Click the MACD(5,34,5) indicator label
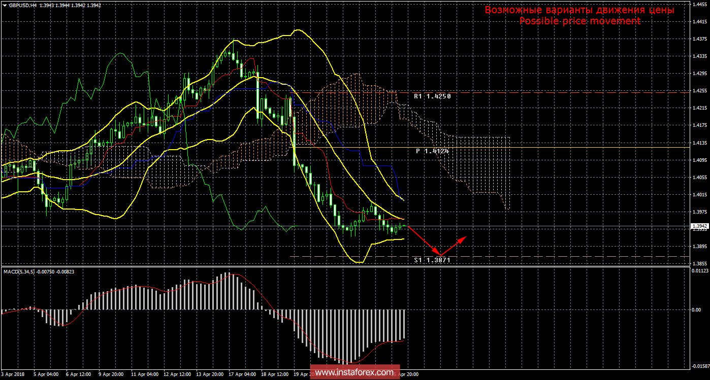 20,271
